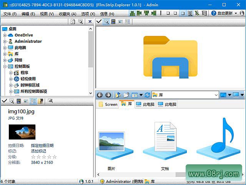Switch to the Screen folder tab
246x185 pixels.
[108, 104]
